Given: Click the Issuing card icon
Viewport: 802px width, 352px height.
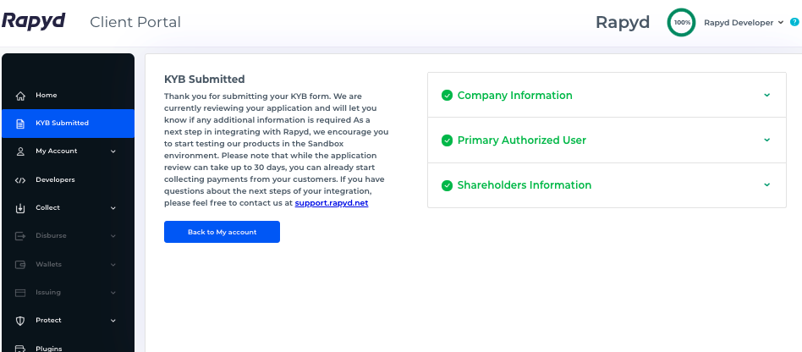Looking at the screenshot, I should tap(20, 293).
